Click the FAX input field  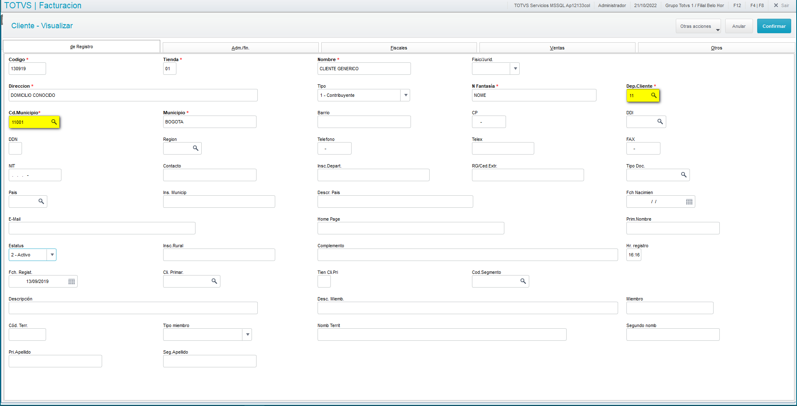643,148
